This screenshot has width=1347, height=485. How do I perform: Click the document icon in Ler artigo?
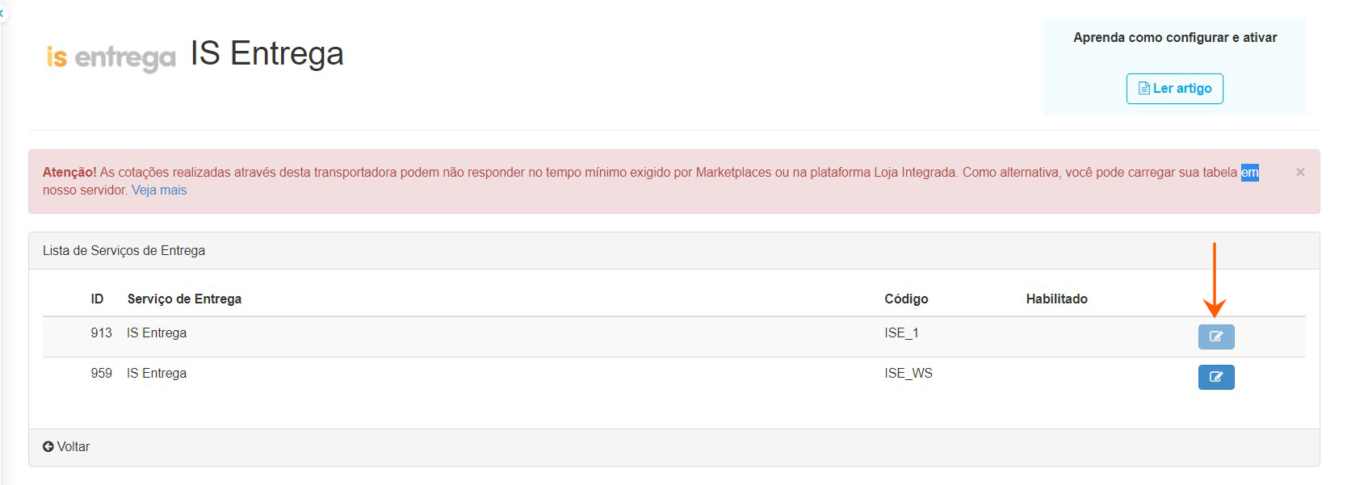(x=1143, y=89)
